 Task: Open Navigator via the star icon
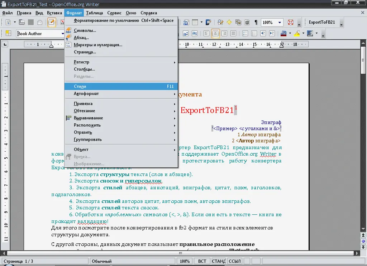[229, 22]
